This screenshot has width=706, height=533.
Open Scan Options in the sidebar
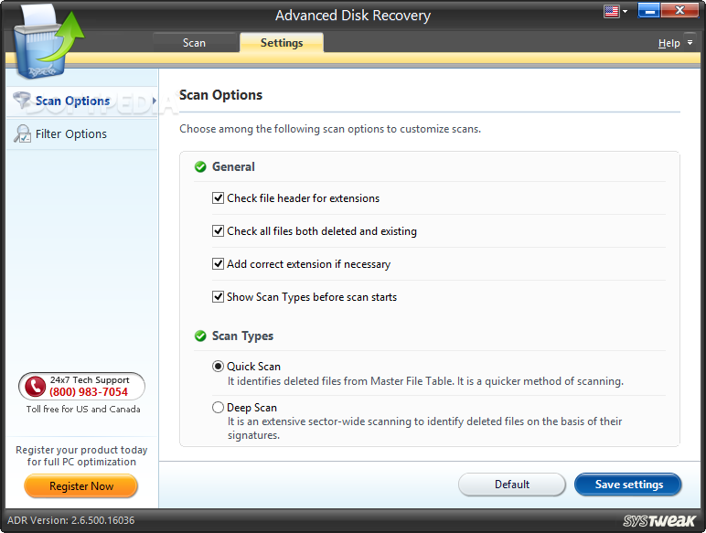[82, 101]
